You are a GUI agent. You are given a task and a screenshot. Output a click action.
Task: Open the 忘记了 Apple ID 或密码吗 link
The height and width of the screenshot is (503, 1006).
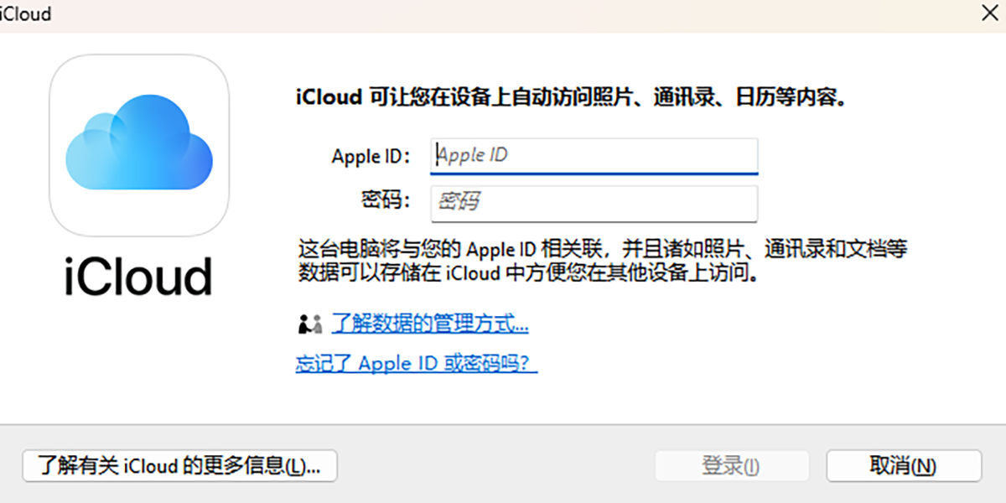(416, 364)
